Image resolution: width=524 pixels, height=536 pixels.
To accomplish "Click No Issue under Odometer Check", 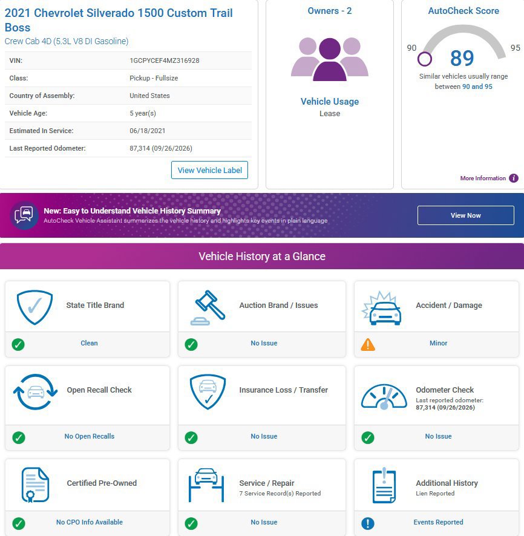I will [x=438, y=436].
